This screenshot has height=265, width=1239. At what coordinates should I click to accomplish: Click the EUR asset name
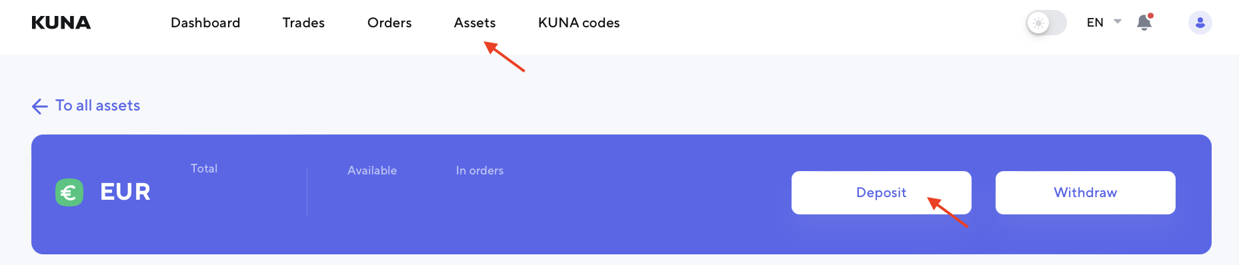(x=125, y=192)
